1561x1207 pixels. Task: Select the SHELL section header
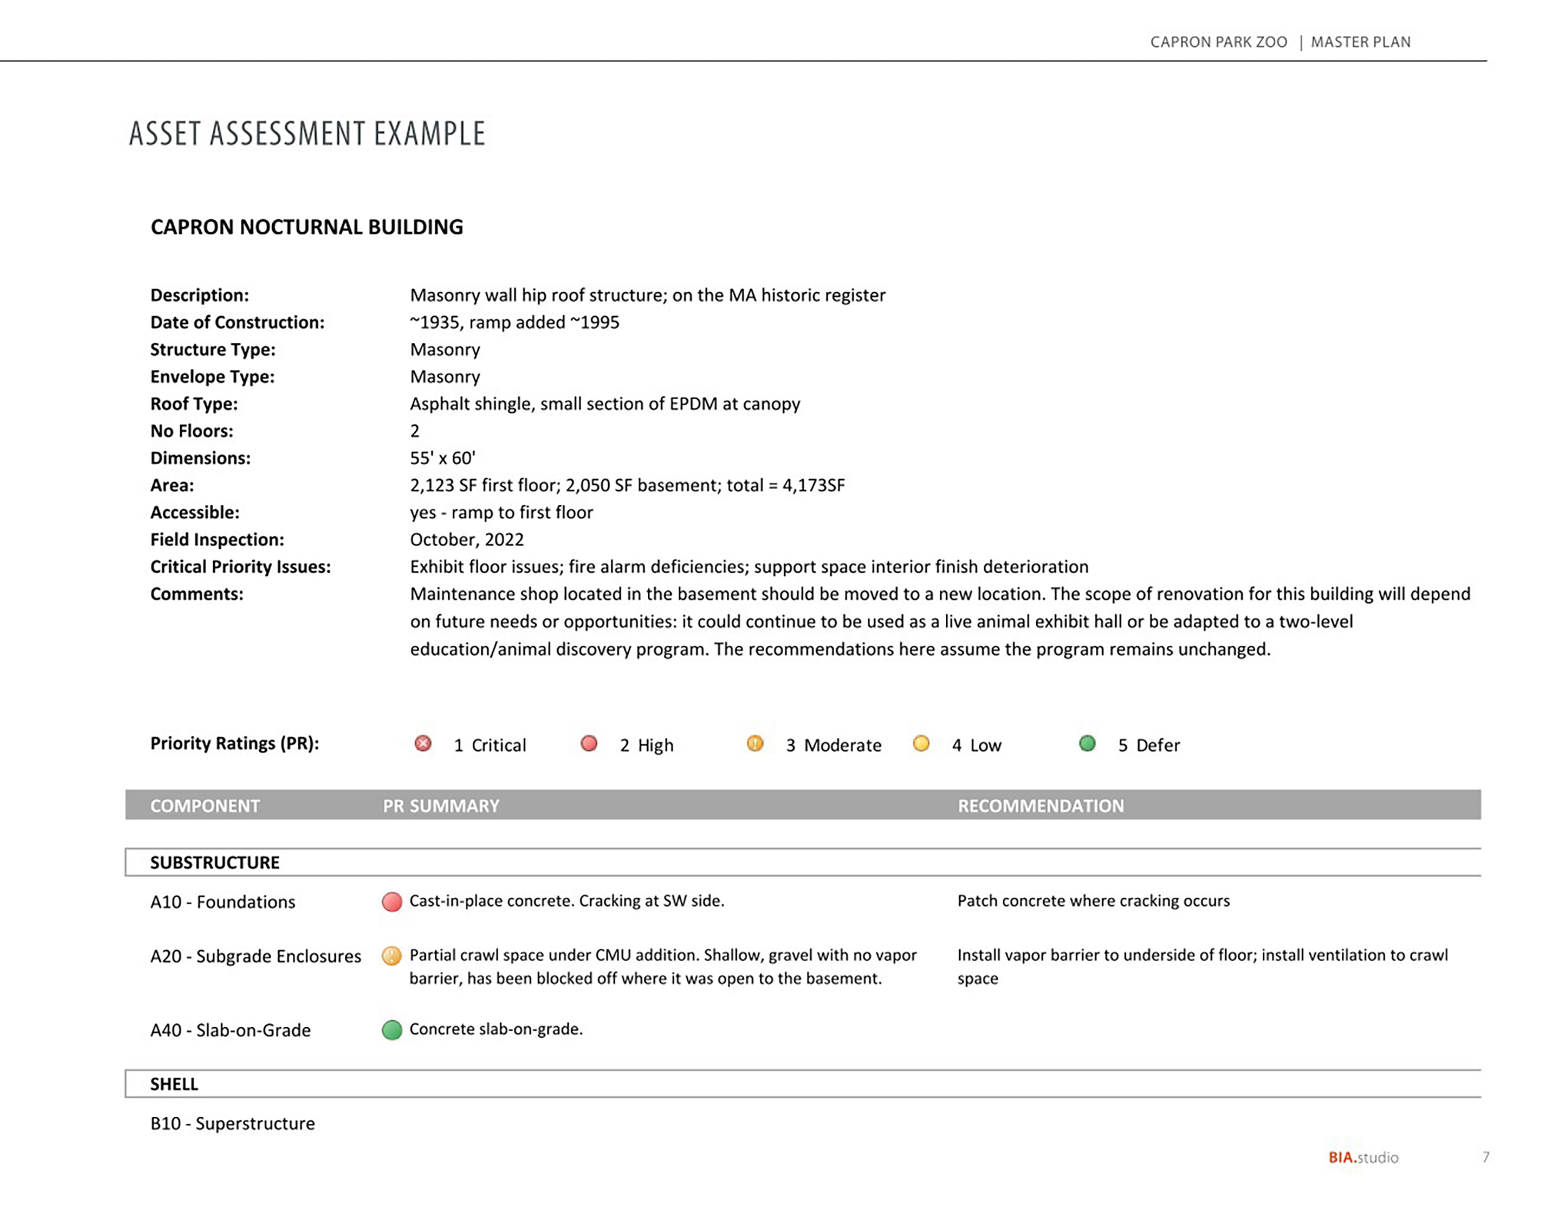click(x=802, y=1084)
